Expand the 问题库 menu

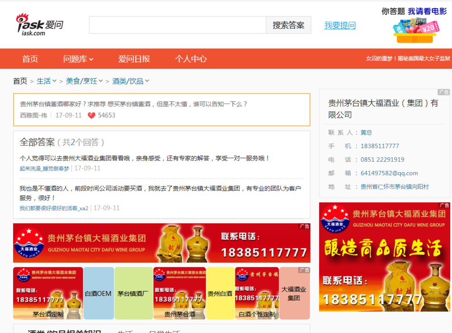tap(78, 59)
